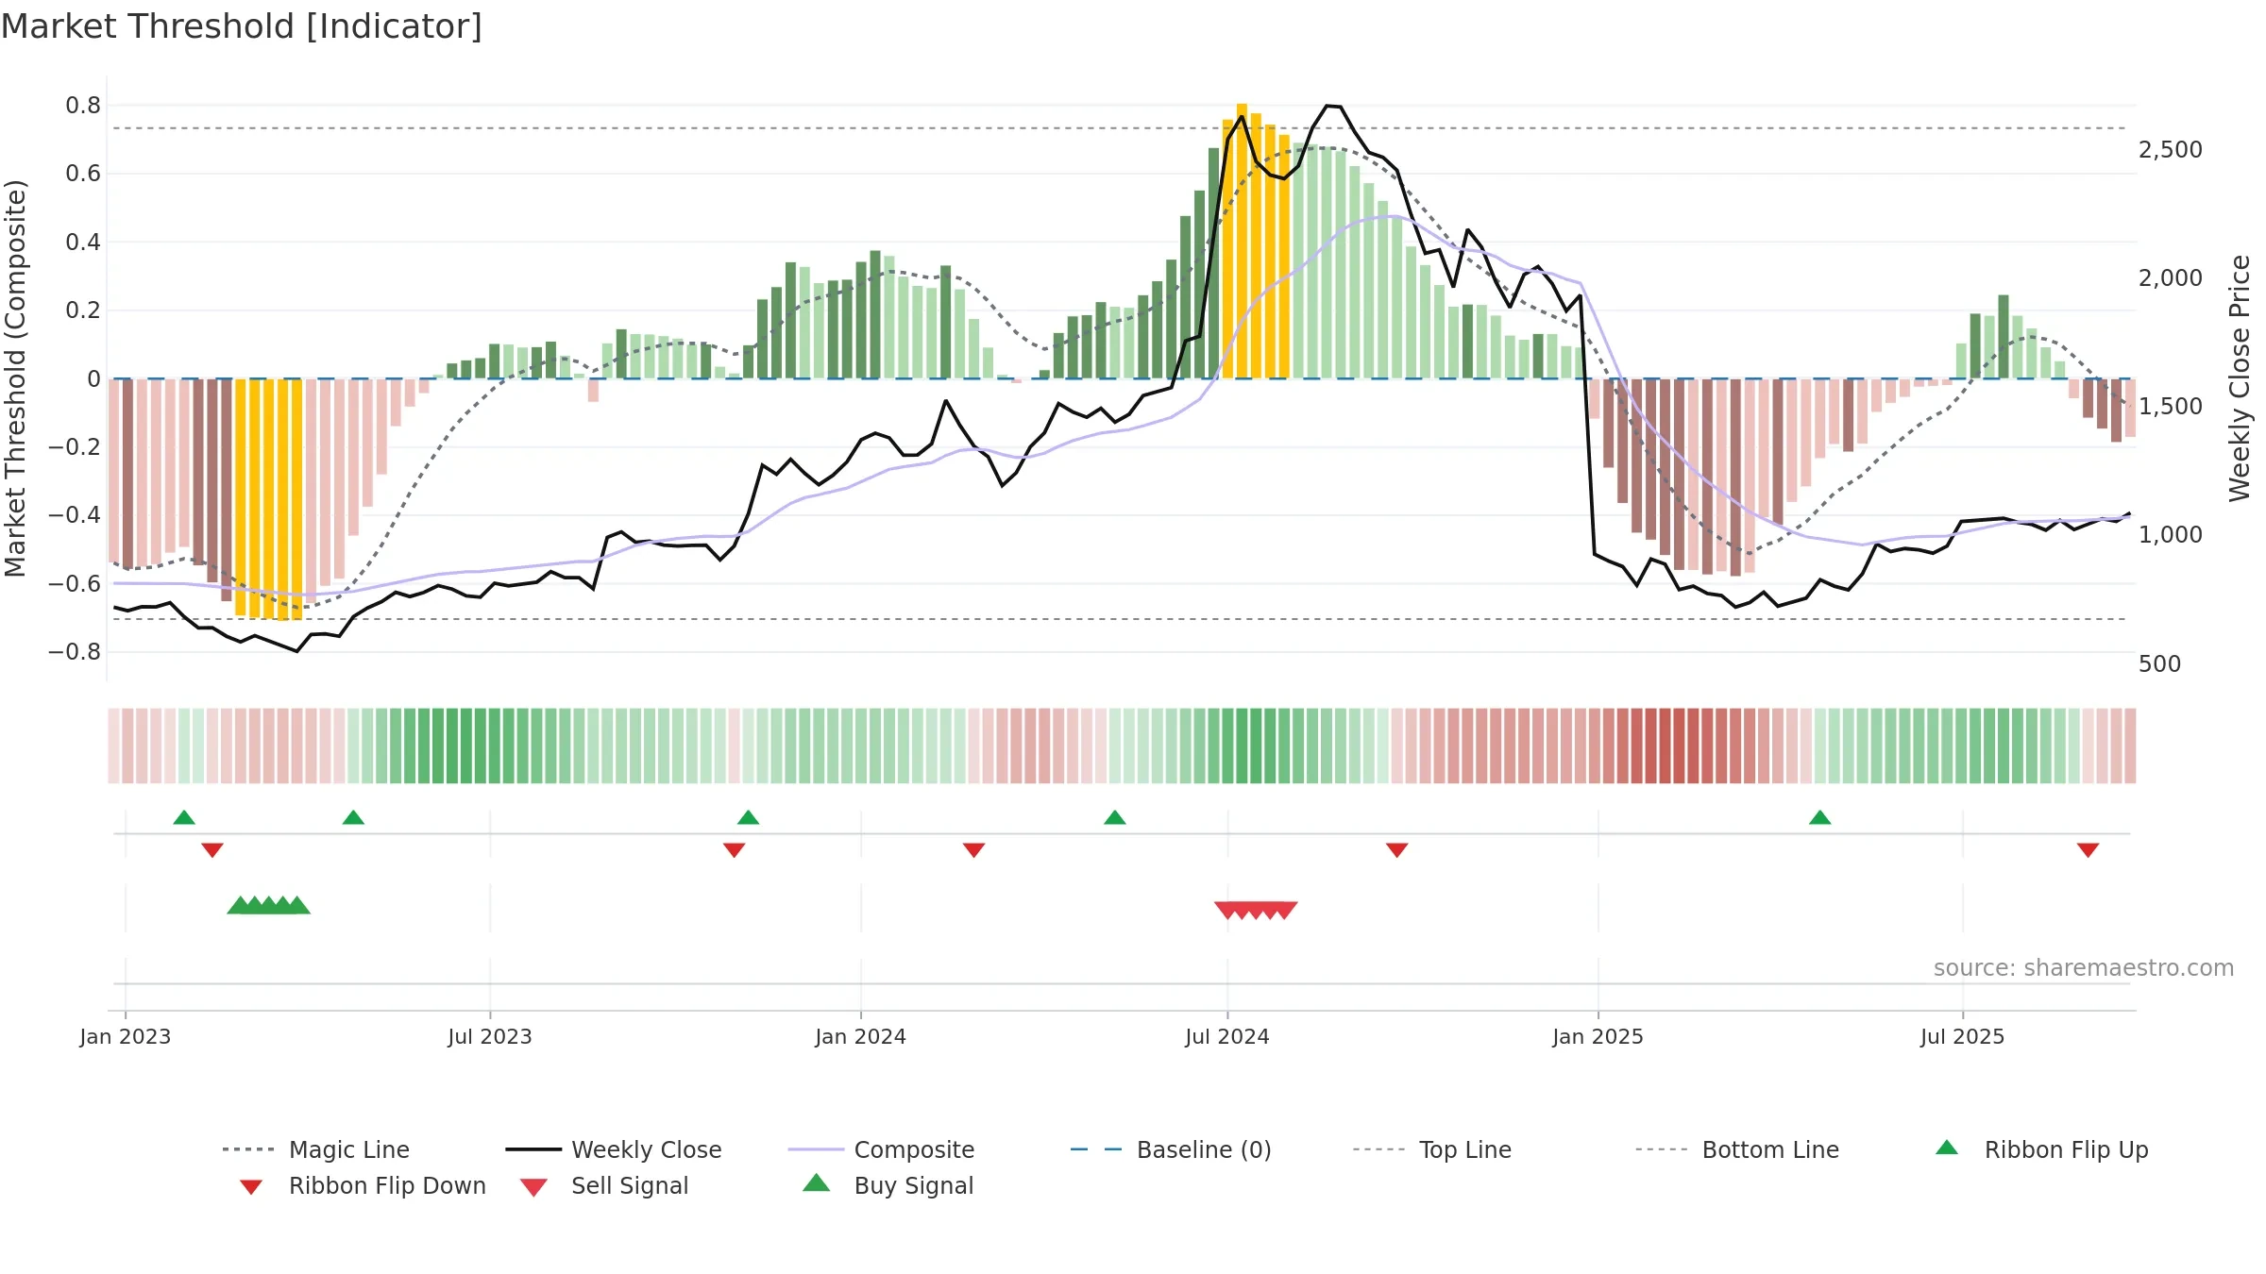The image size is (2266, 1274).
Task: Click the ribbon flip up marker near April 2025
Action: pos(1820,817)
